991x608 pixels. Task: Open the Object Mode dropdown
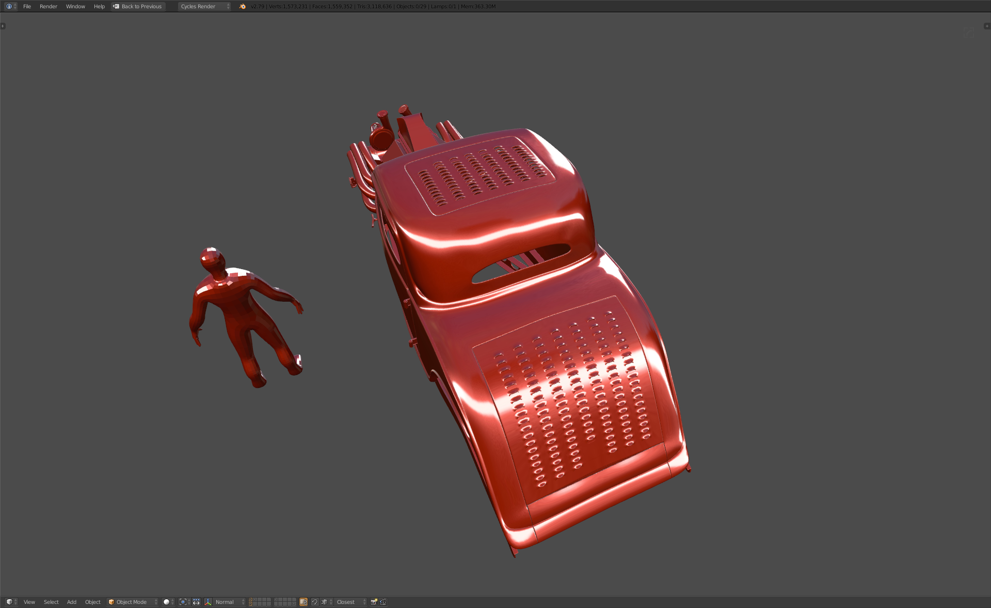point(132,602)
